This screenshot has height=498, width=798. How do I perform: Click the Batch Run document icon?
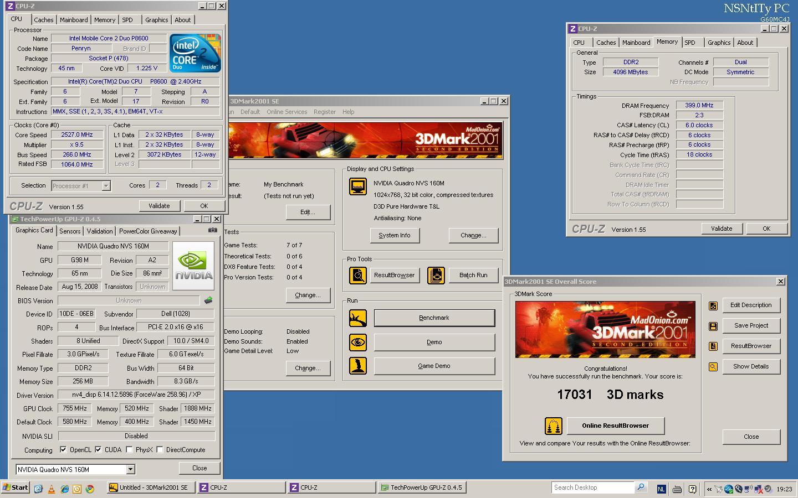(436, 275)
